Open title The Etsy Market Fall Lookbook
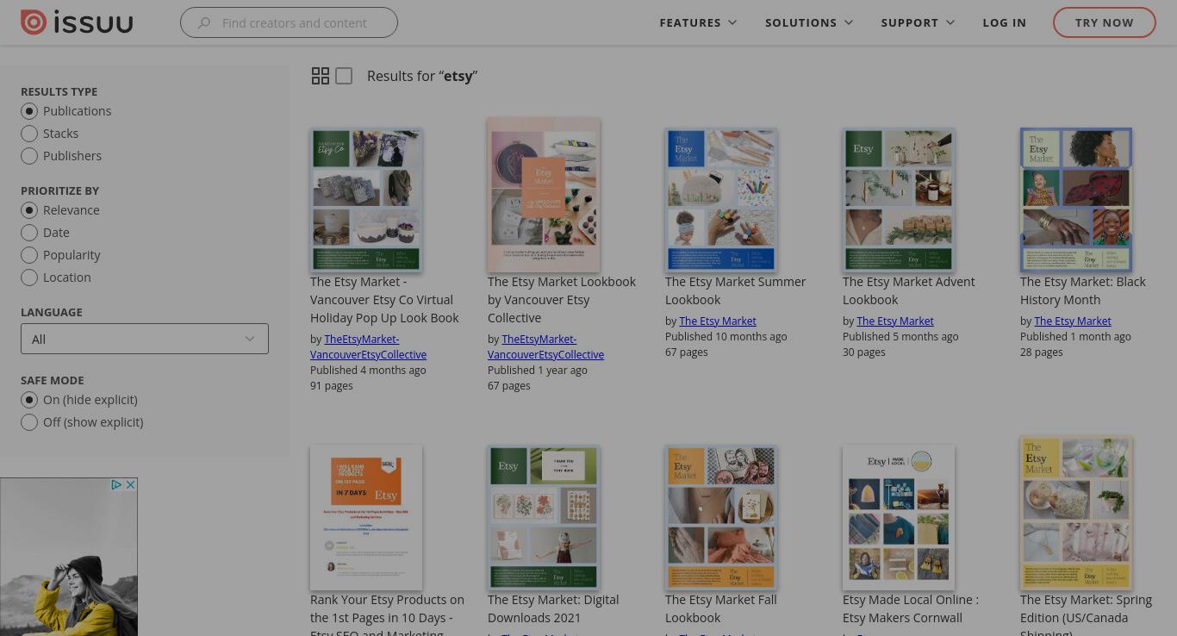This screenshot has width=1177, height=636. 721,608
